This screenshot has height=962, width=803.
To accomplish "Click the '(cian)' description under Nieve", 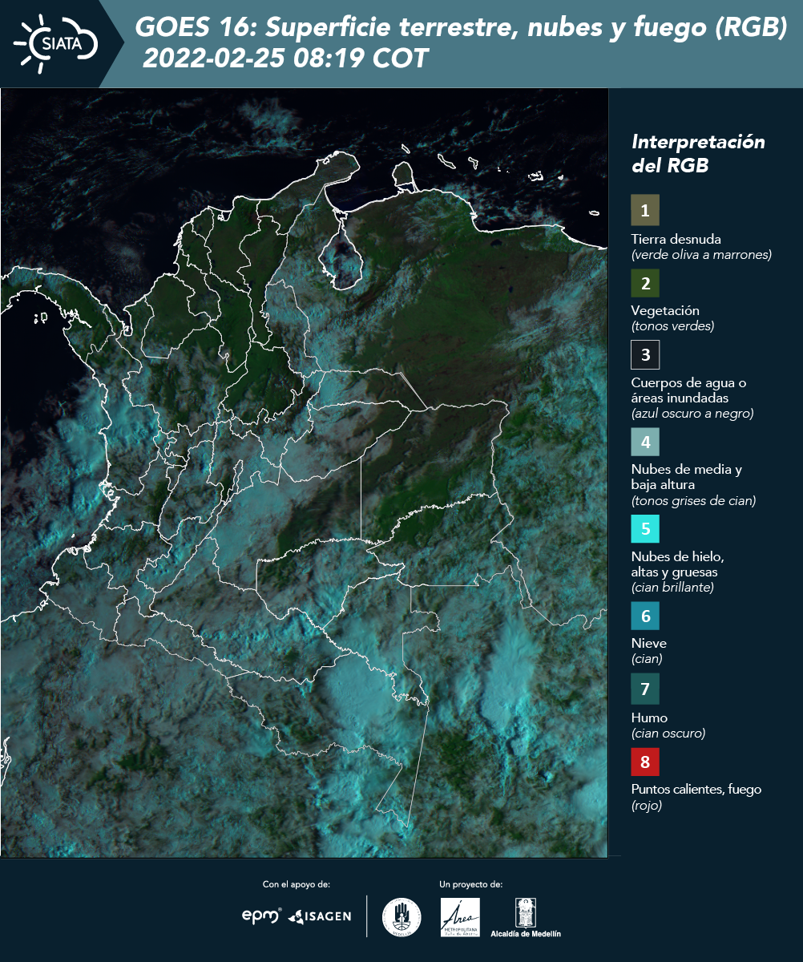I will tap(647, 659).
